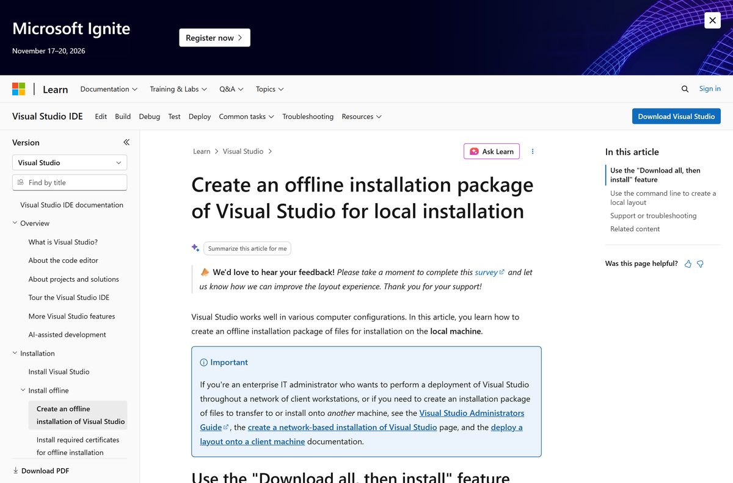Viewport: 733px width, 483px height.
Task: Collapse the Install offline tree node
Action: coord(23,390)
